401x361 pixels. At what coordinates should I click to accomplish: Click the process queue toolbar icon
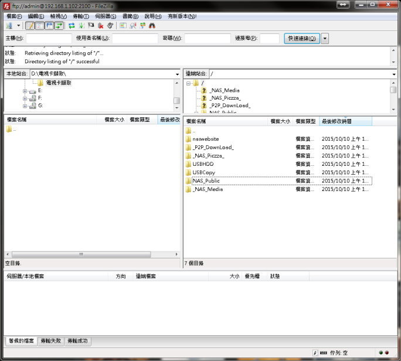[x=81, y=26]
